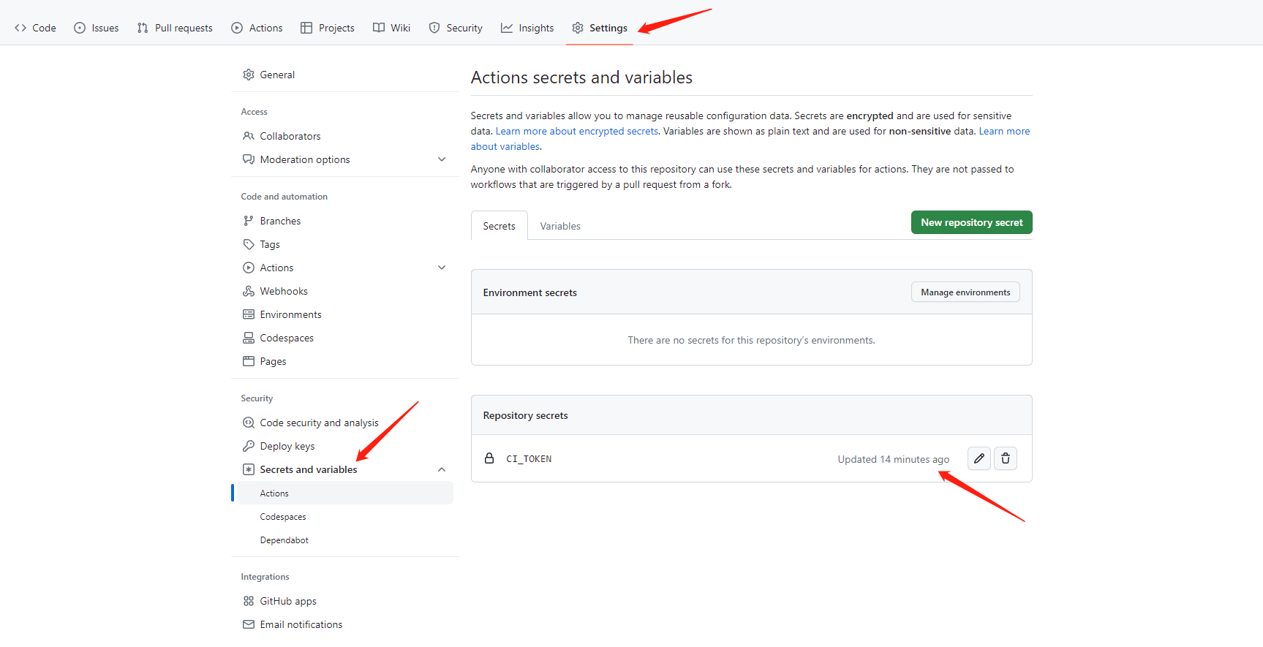Screen dimensions: 1263x647
Task: Open GitHub apps settings
Action: pyautogui.click(x=345, y=601)
